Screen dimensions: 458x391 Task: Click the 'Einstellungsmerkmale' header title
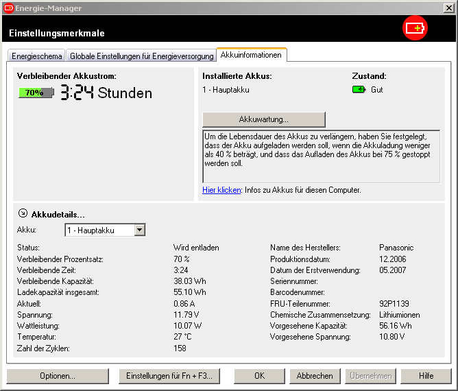57,33
